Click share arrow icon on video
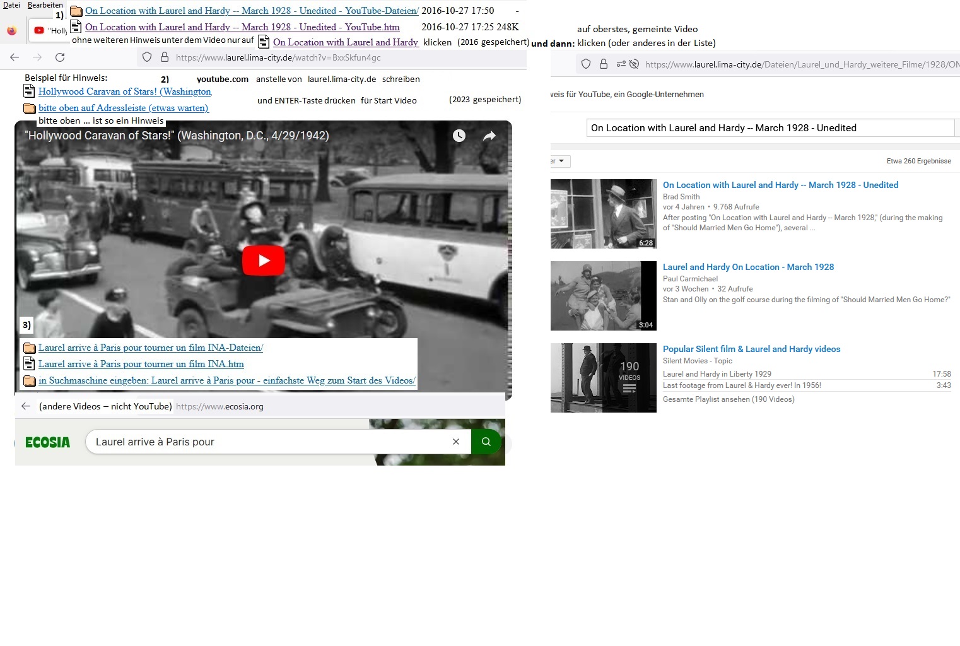Viewport: 960px width, 646px height. [489, 136]
